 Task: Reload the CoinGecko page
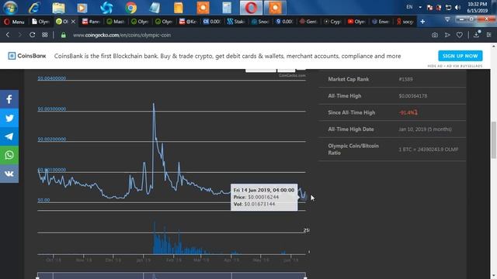point(32,35)
